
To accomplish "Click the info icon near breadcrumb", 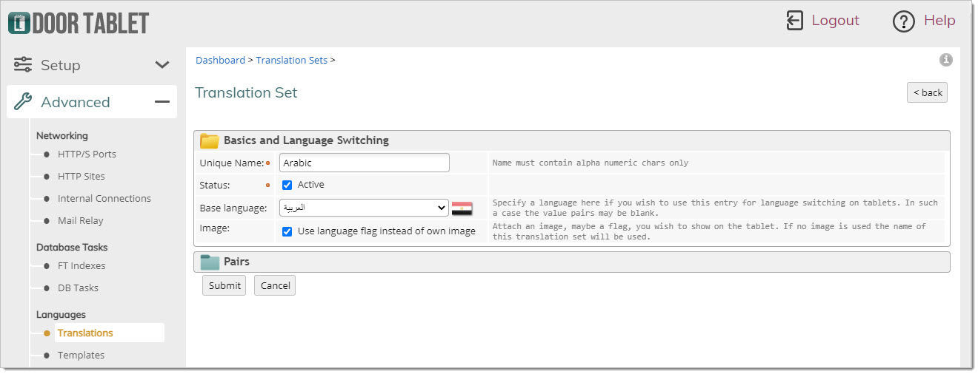I will pyautogui.click(x=946, y=60).
